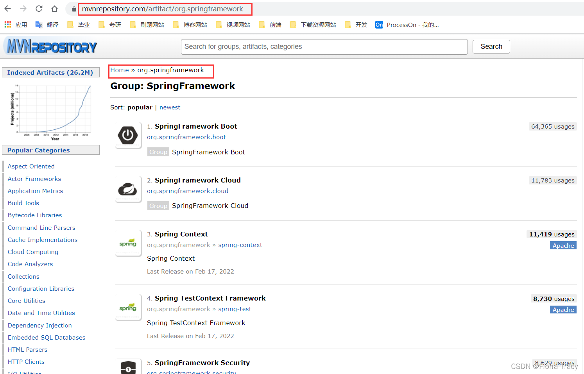Open the Cloud Computing category
The width and height of the screenshot is (584, 374).
click(33, 252)
